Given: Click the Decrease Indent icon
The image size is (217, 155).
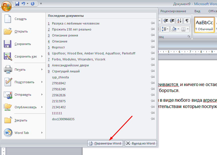Looking at the screenshot, I should coord(166,21).
